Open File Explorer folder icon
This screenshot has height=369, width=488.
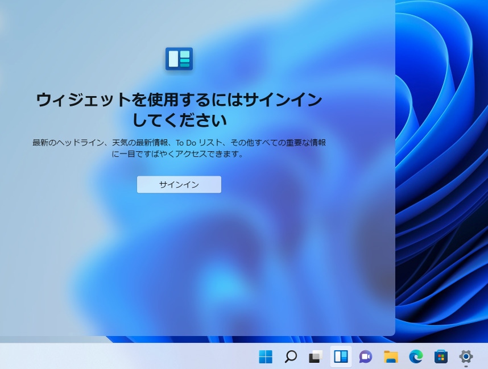pyautogui.click(x=391, y=356)
